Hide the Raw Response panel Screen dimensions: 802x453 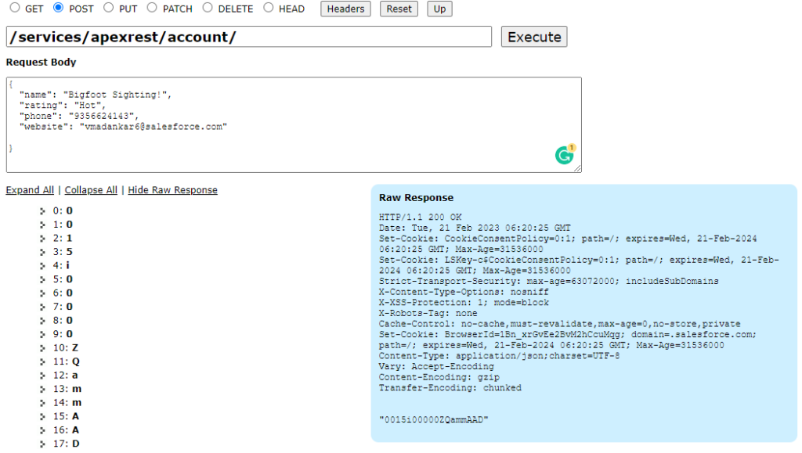(x=172, y=189)
